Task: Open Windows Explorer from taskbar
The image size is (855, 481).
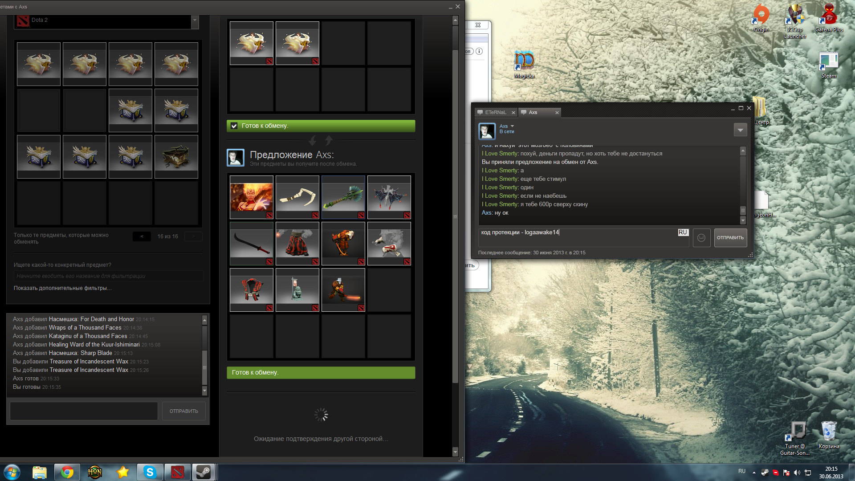Action: tap(40, 472)
